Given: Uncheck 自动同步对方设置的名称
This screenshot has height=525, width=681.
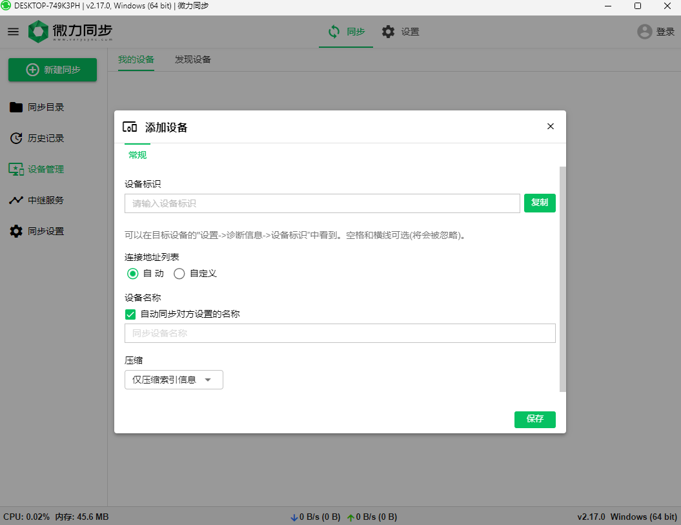Looking at the screenshot, I should (x=129, y=314).
